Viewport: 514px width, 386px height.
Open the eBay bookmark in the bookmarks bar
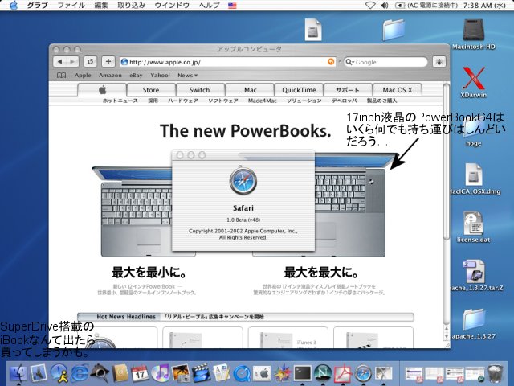point(136,76)
